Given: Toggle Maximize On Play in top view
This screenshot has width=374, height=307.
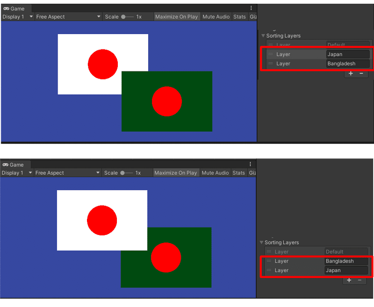Looking at the screenshot, I should [x=177, y=17].
